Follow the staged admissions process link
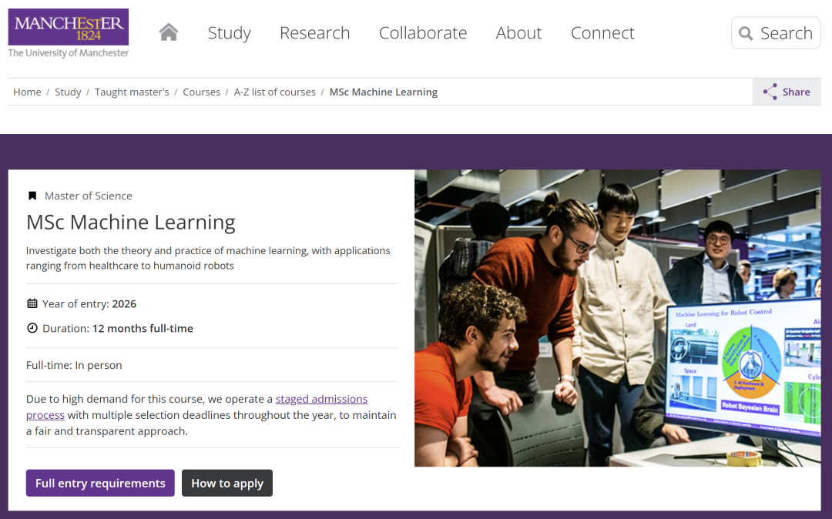 coord(321,399)
